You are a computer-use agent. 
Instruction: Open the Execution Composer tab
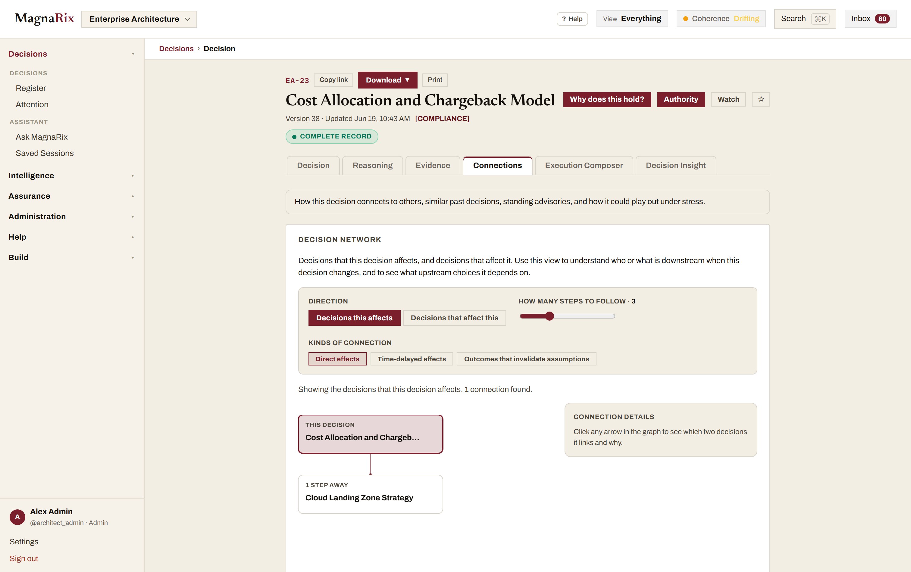(x=584, y=165)
